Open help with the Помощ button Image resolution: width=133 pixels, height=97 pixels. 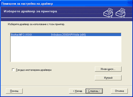tap(14, 91)
